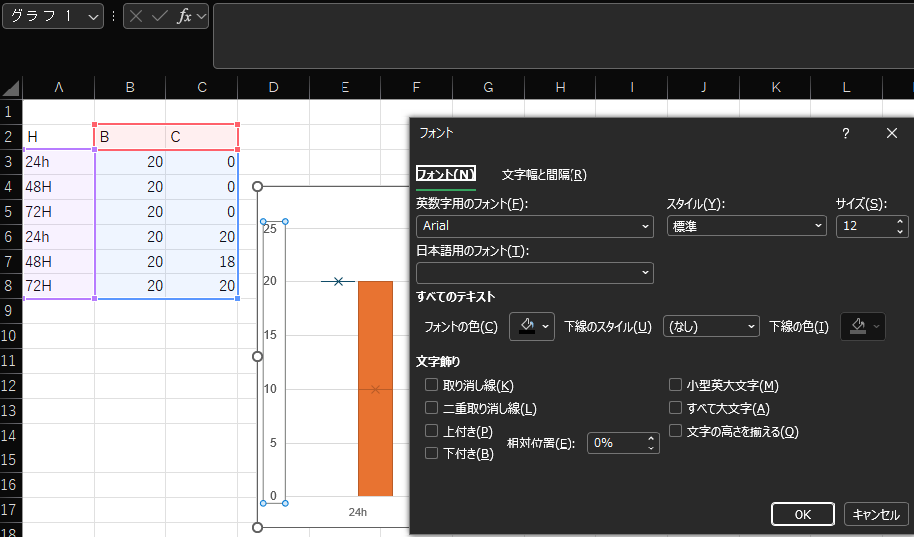This screenshot has width=914, height=537.
Task: Click the formula bar confirm checkmark icon
Action: [159, 16]
